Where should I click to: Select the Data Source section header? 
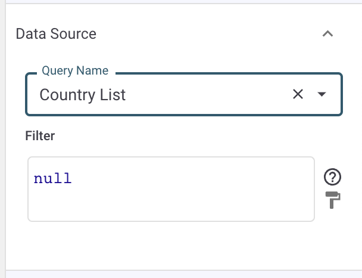point(56,34)
